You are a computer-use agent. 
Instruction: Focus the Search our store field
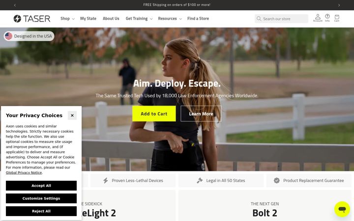coord(281,19)
